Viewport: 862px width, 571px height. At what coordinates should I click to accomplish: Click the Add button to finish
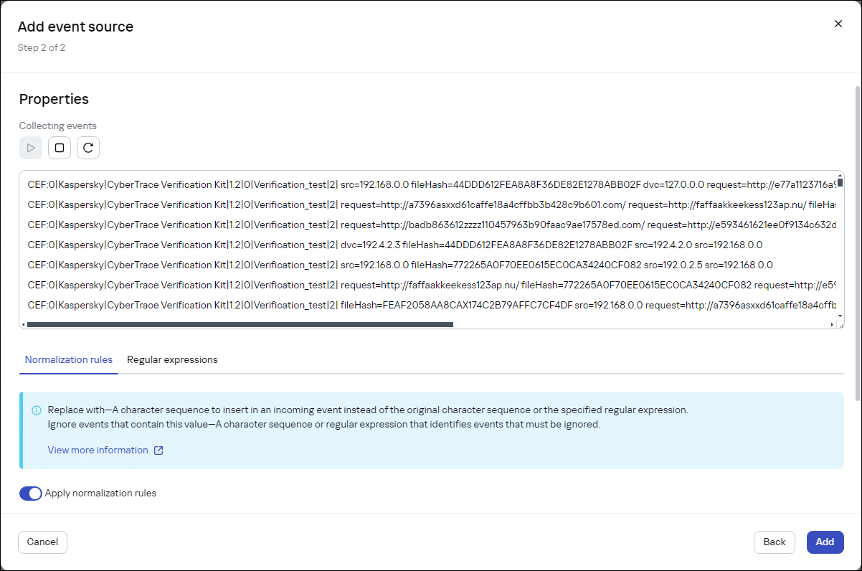pyautogui.click(x=825, y=542)
